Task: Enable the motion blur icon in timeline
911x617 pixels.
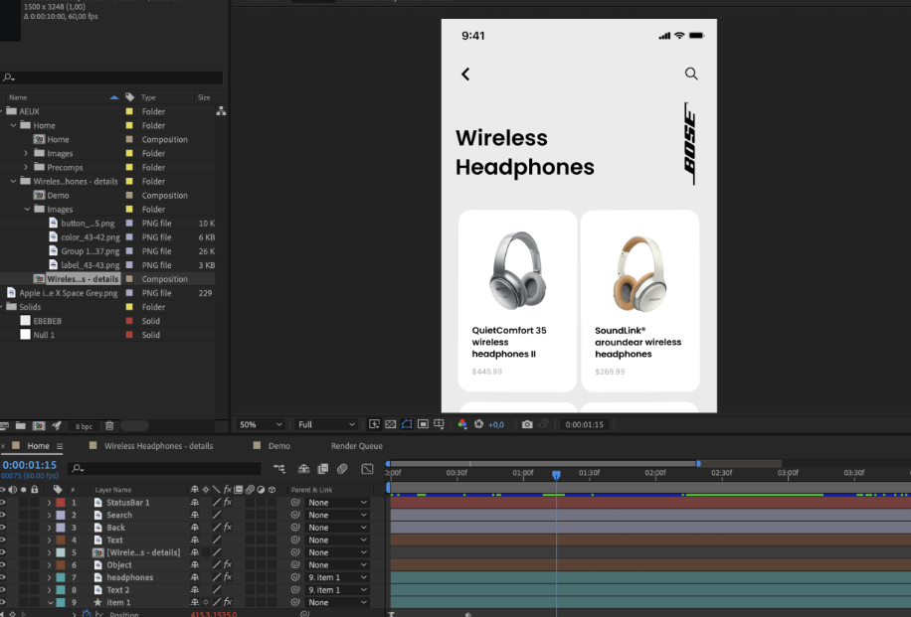Action: click(342, 468)
